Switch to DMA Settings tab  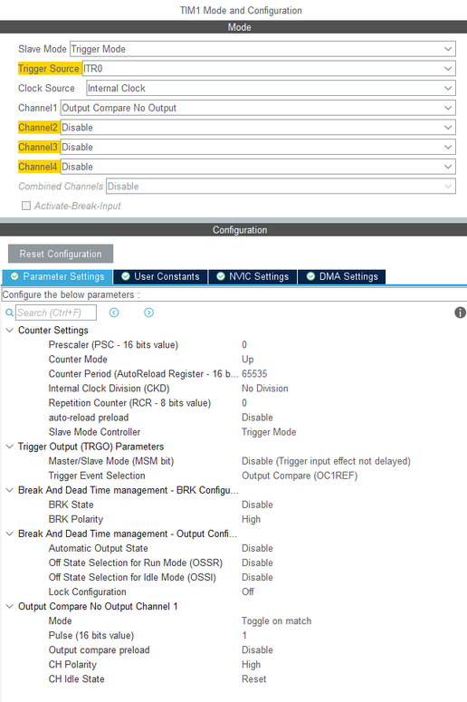coord(342,276)
